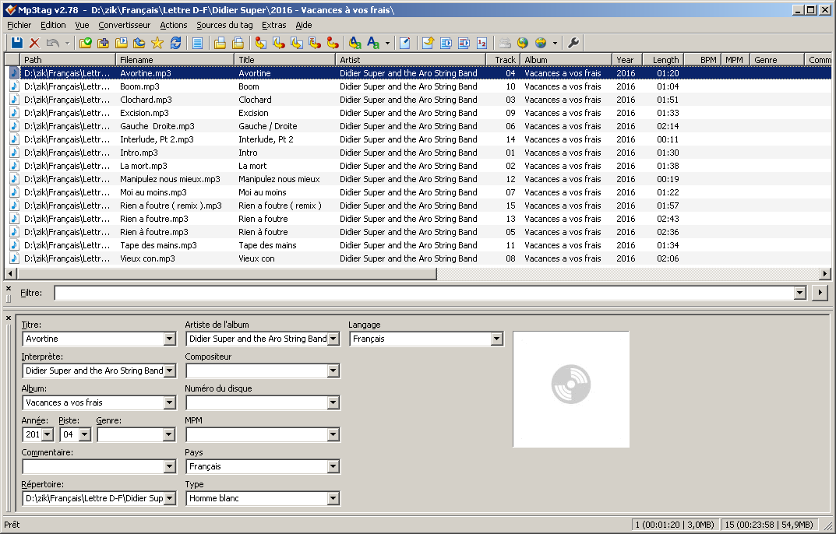Viewport: 836px width, 534px height.
Task: Add directory using the folder-plus icon
Action: click(104, 43)
